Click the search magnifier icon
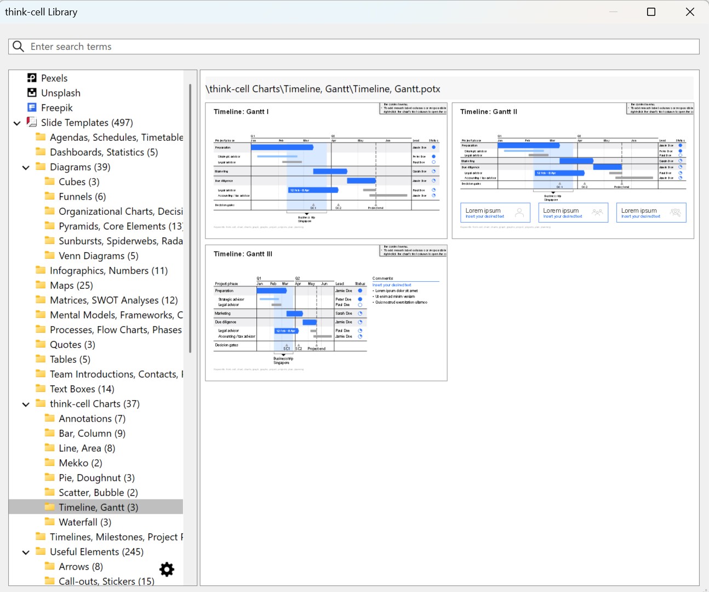 (x=18, y=47)
